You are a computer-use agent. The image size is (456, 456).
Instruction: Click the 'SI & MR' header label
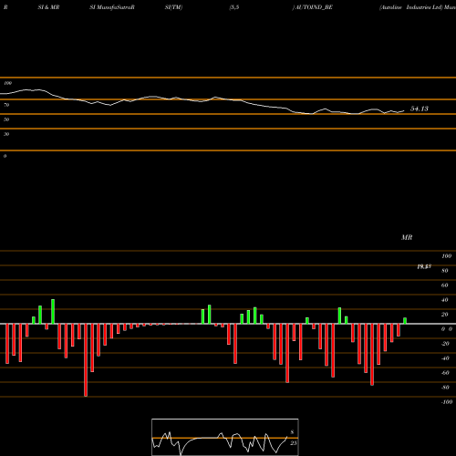coord(48,7)
